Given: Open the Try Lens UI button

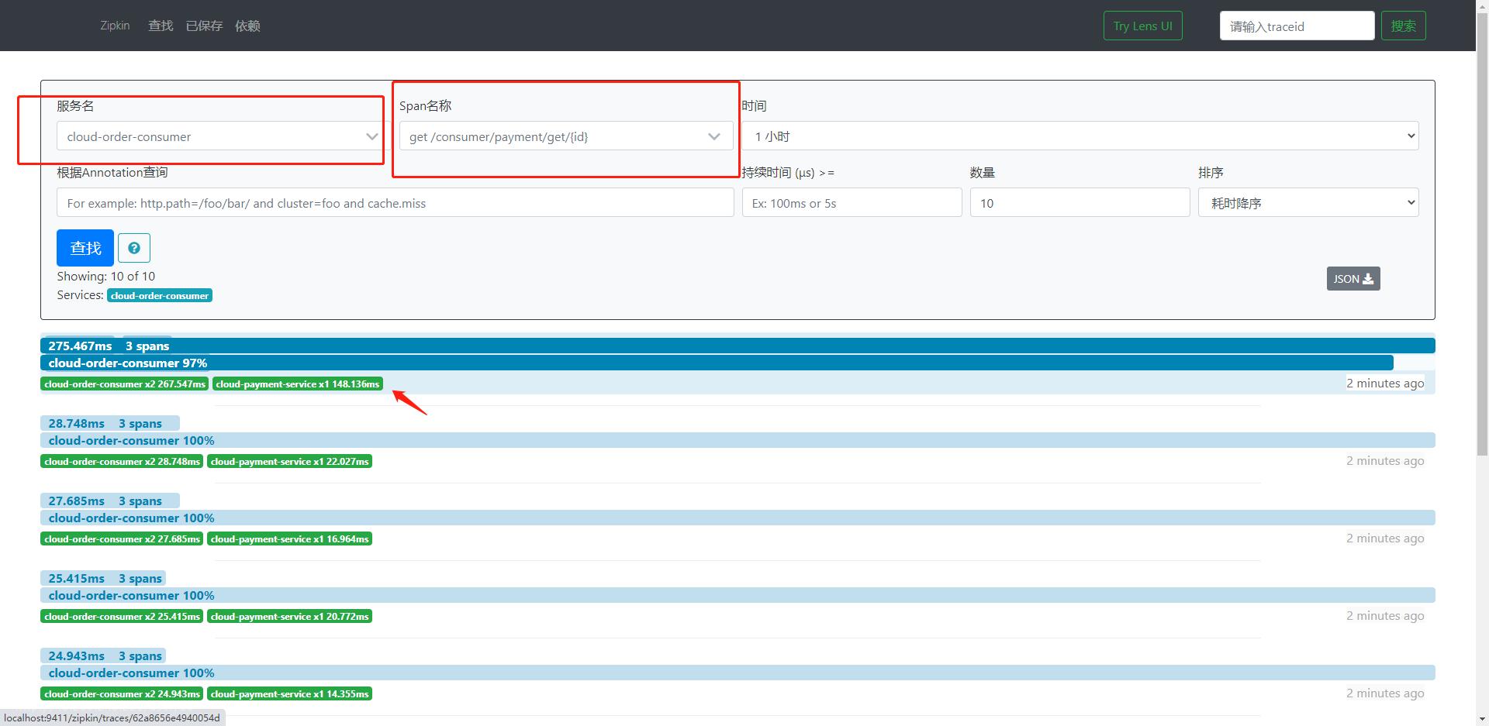Looking at the screenshot, I should tap(1143, 26).
